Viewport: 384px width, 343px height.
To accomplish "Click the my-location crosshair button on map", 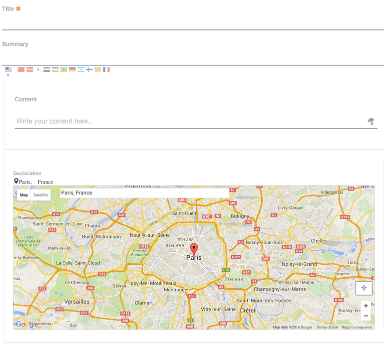I will coord(364,288).
